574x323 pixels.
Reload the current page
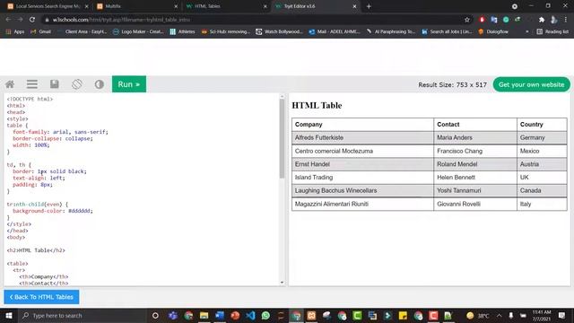coord(32,20)
